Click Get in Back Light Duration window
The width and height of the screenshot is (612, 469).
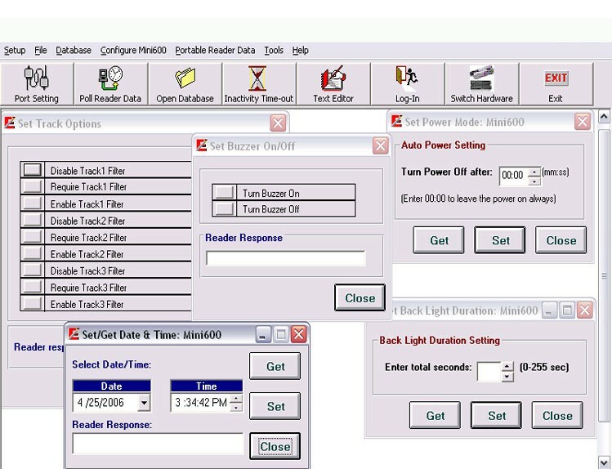(435, 415)
